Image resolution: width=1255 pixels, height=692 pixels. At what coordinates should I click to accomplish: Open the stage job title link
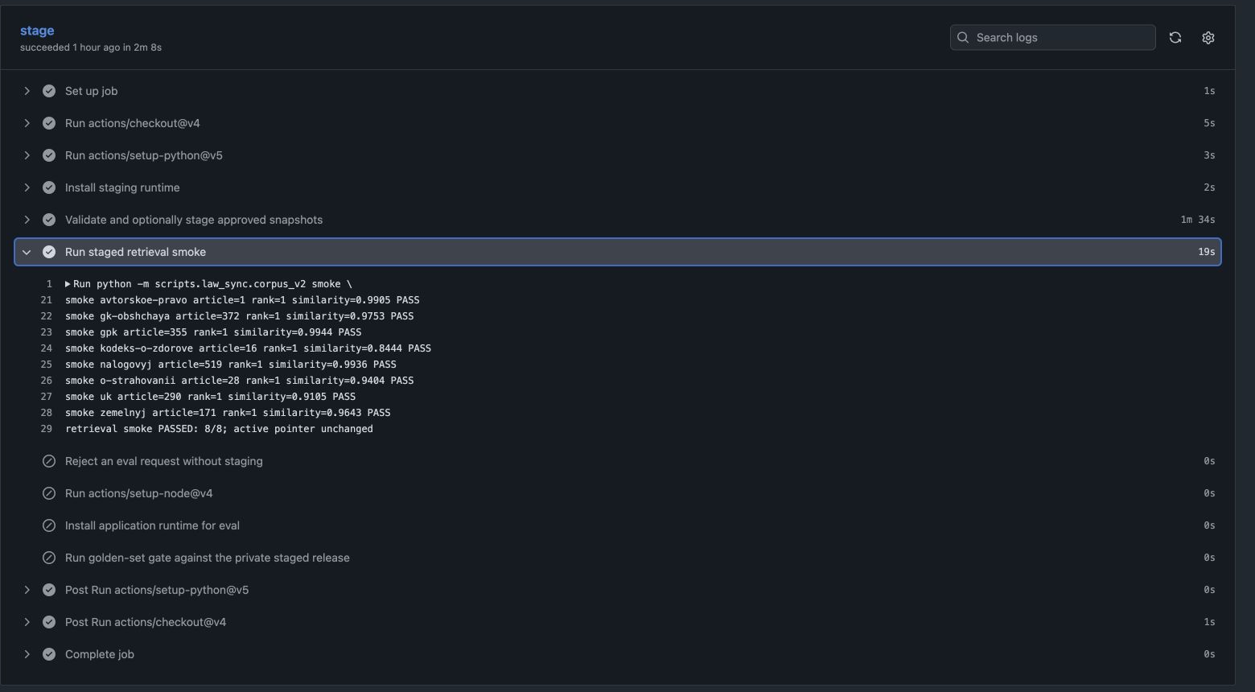coord(37,31)
